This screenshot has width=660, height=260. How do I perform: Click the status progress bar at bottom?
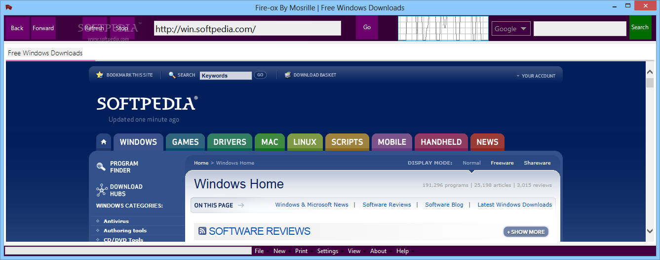[128, 251]
